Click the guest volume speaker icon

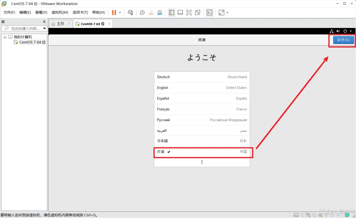click(338, 31)
